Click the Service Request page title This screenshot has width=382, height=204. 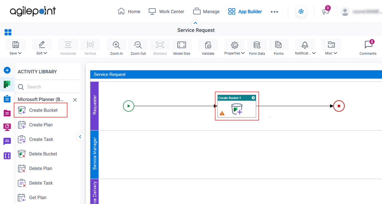[196, 30]
